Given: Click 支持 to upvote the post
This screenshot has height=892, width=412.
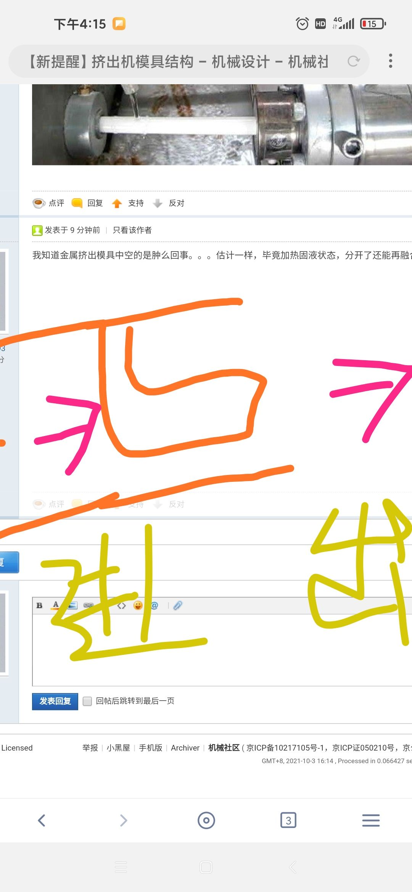Looking at the screenshot, I should tap(136, 203).
